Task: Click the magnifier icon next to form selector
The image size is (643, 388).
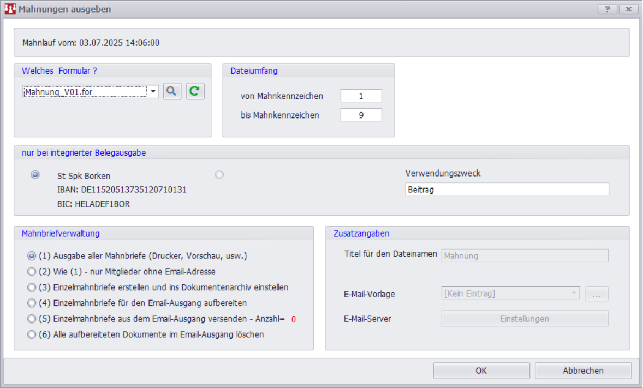Action: tap(172, 91)
